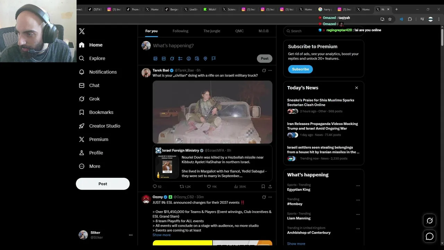Open Israeli settlers seen stealing belongings story
444x250 pixels.
pyautogui.click(x=323, y=150)
